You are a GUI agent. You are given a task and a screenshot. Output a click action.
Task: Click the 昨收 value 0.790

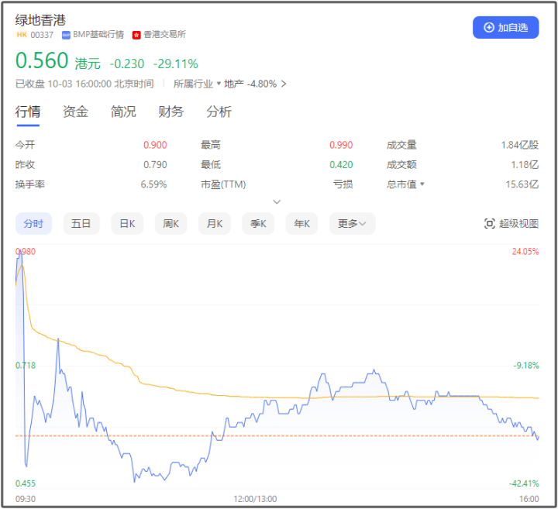click(x=155, y=165)
